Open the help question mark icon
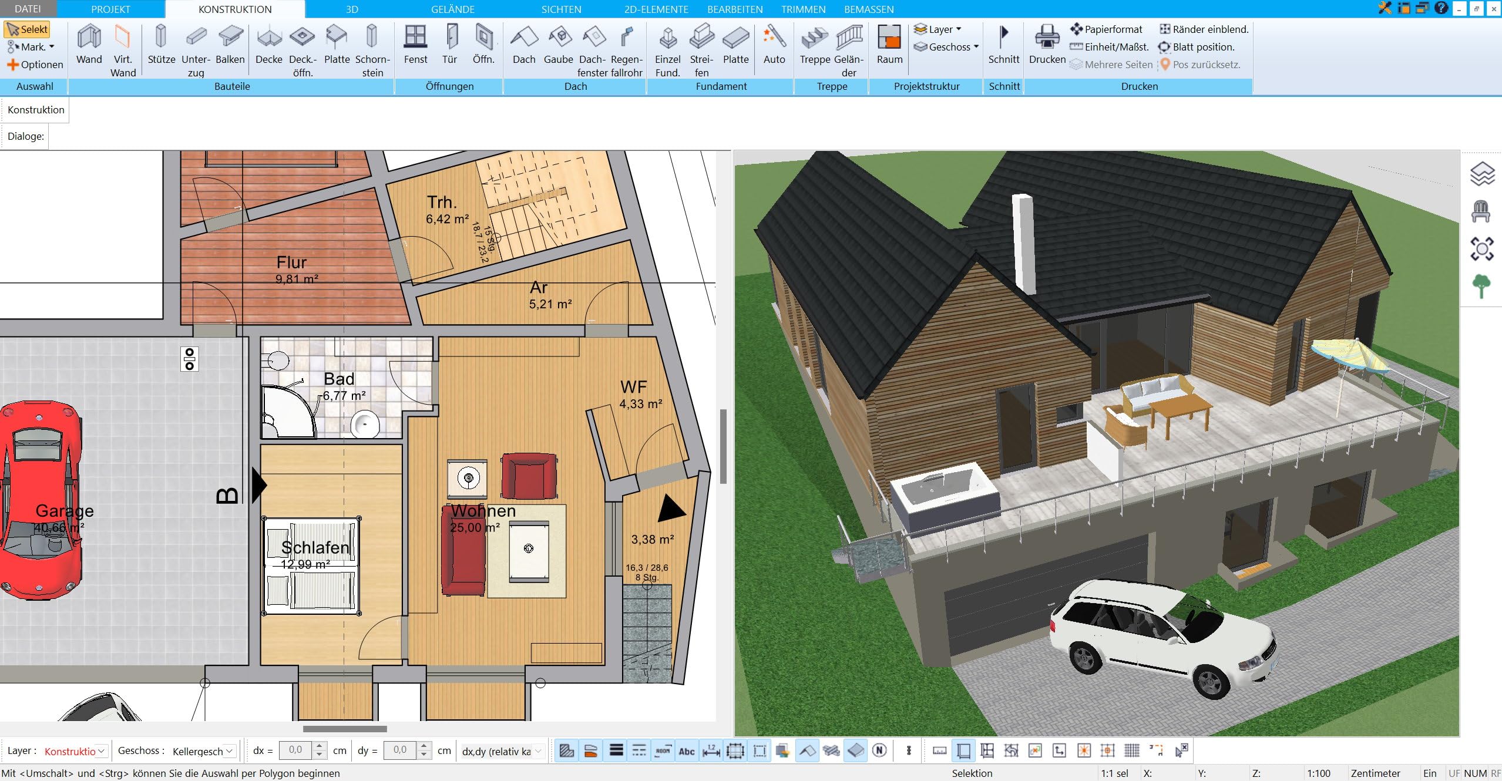The image size is (1502, 781). 1441,8
